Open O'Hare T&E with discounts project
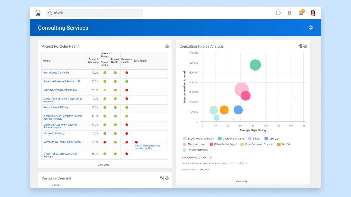 60,155
